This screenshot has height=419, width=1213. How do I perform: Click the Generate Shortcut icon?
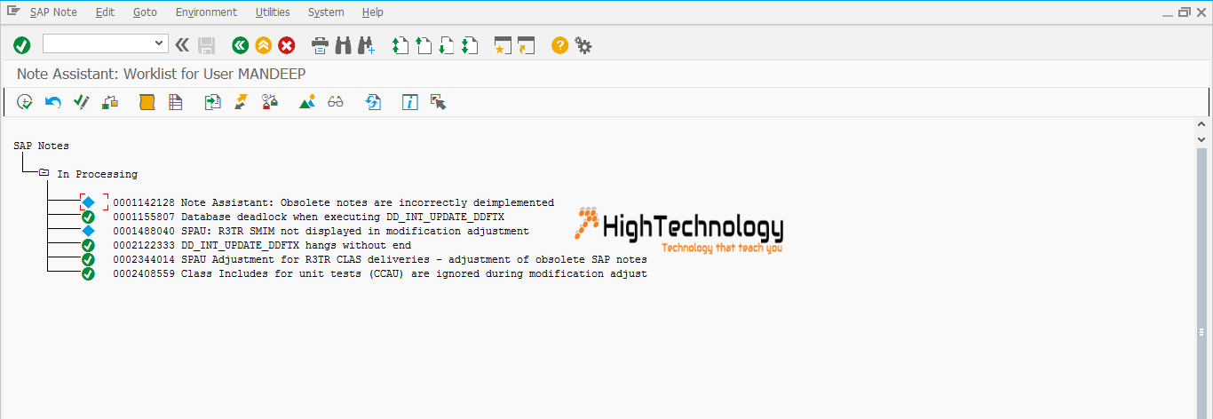coord(527,45)
